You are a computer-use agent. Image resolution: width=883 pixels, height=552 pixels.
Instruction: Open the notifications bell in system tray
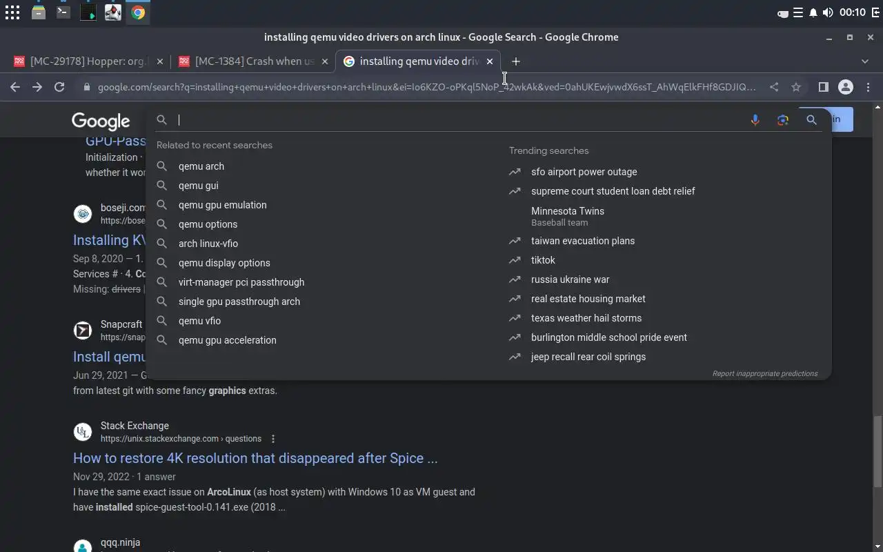(813, 12)
